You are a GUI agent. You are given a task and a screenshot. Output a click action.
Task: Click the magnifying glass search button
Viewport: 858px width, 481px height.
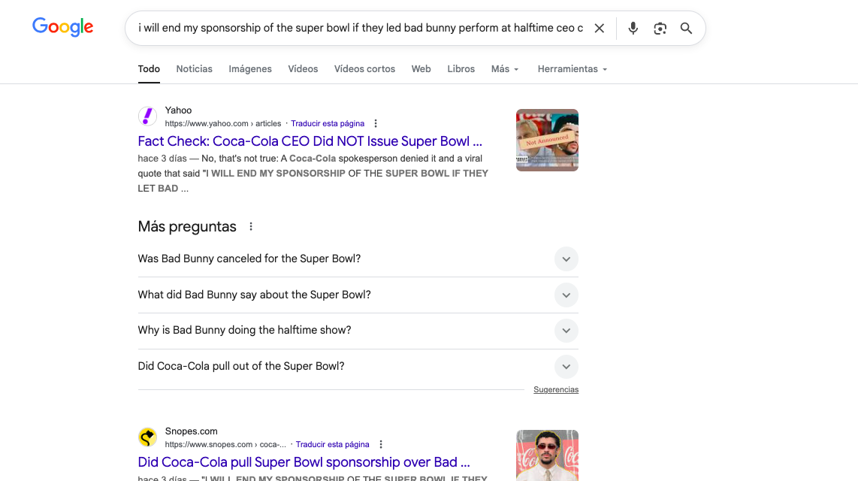[686, 29]
